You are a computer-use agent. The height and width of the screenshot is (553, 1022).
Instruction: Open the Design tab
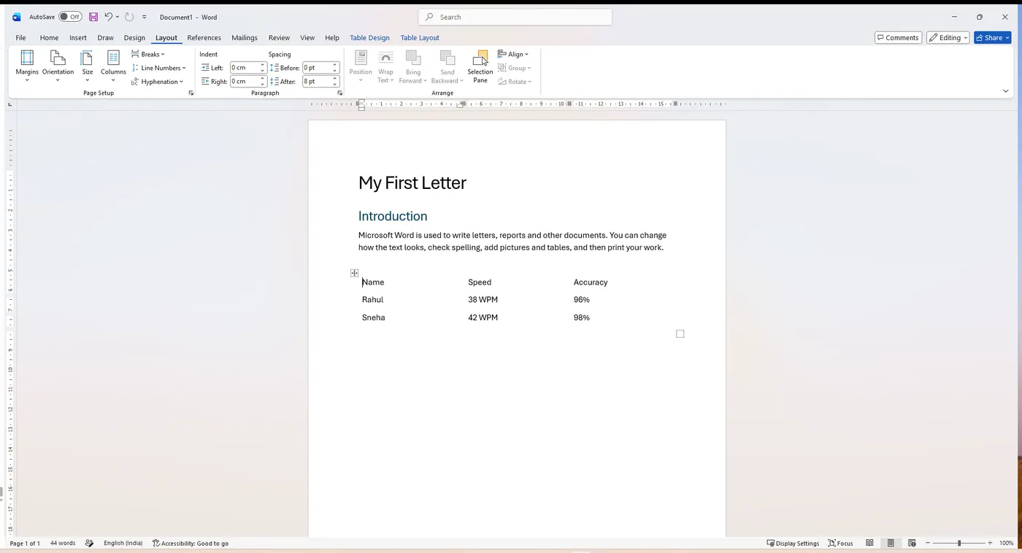tap(134, 37)
